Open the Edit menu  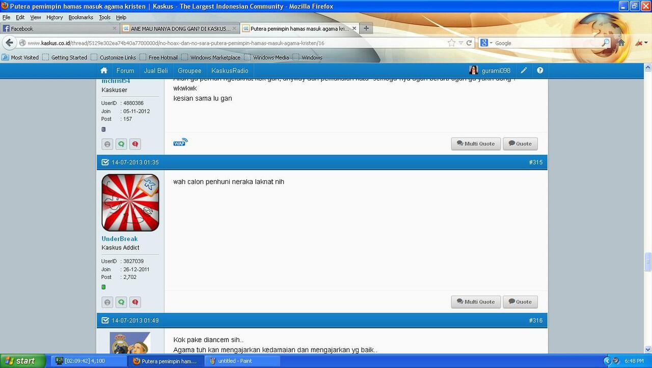pos(20,17)
